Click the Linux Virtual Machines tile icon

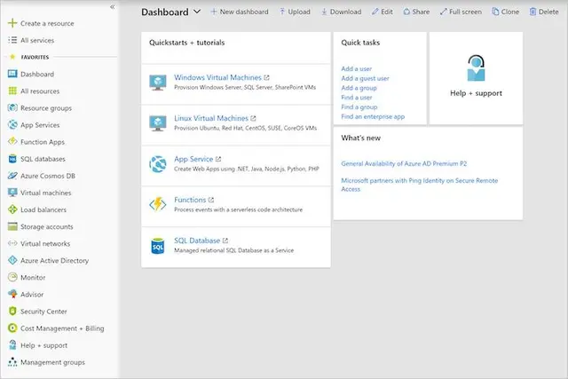158,123
